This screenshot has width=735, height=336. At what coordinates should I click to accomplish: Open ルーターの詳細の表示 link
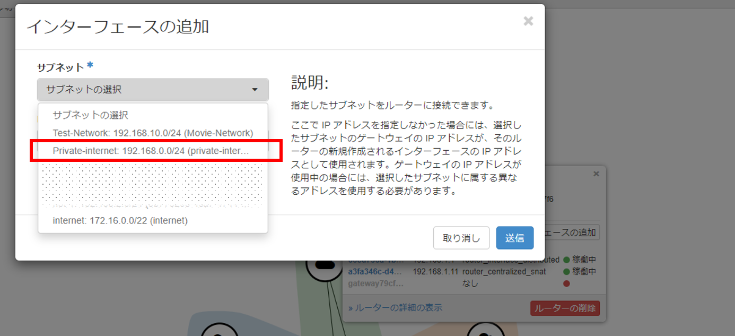[x=395, y=308]
